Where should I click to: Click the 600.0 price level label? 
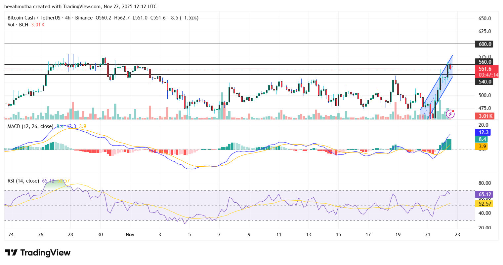pos(484,44)
